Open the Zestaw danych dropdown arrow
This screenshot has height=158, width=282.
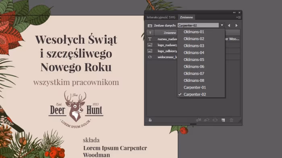(222, 25)
